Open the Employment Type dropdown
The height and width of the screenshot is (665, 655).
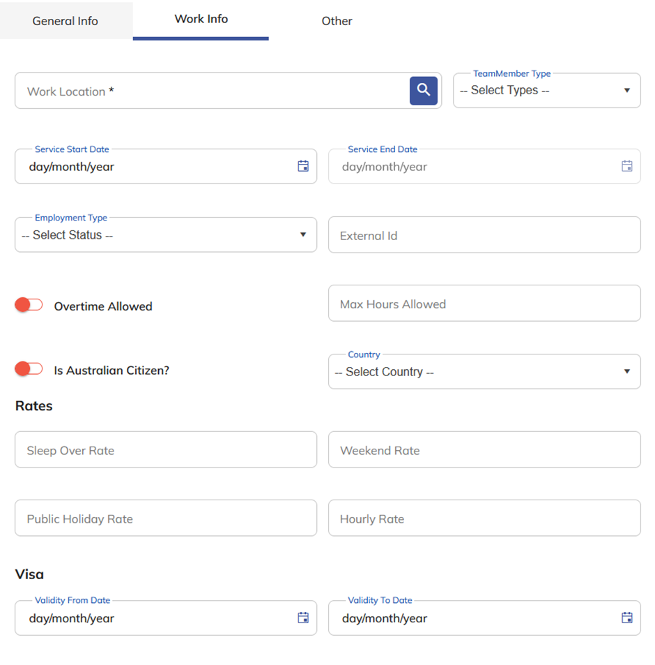[165, 235]
